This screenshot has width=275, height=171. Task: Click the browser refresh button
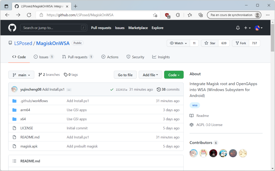click(29, 15)
